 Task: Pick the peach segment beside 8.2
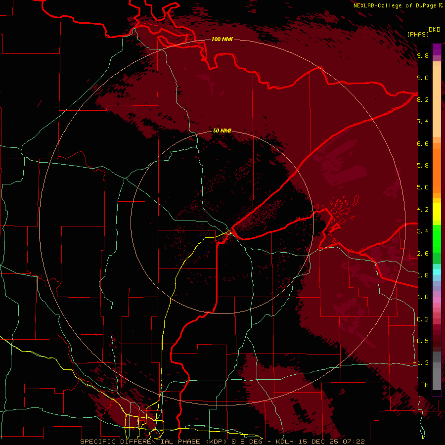coord(437,101)
